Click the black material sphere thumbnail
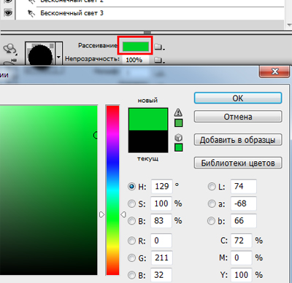This screenshot has width=292, height=283. tap(40, 55)
